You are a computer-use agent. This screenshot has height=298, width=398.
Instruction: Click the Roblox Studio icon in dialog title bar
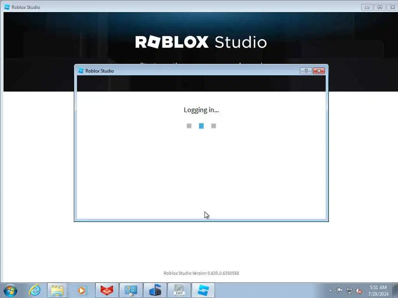pos(81,71)
